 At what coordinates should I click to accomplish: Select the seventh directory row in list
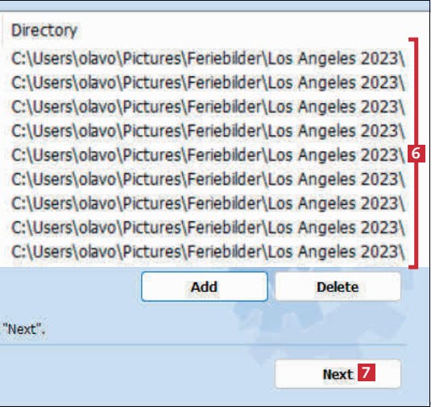208,203
